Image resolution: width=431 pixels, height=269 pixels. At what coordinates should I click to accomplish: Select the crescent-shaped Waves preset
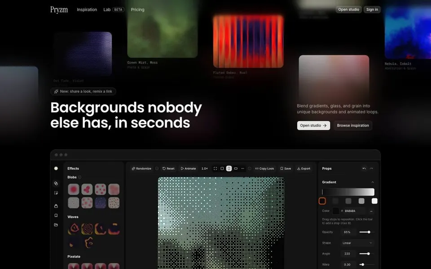pyautogui.click(x=100, y=229)
